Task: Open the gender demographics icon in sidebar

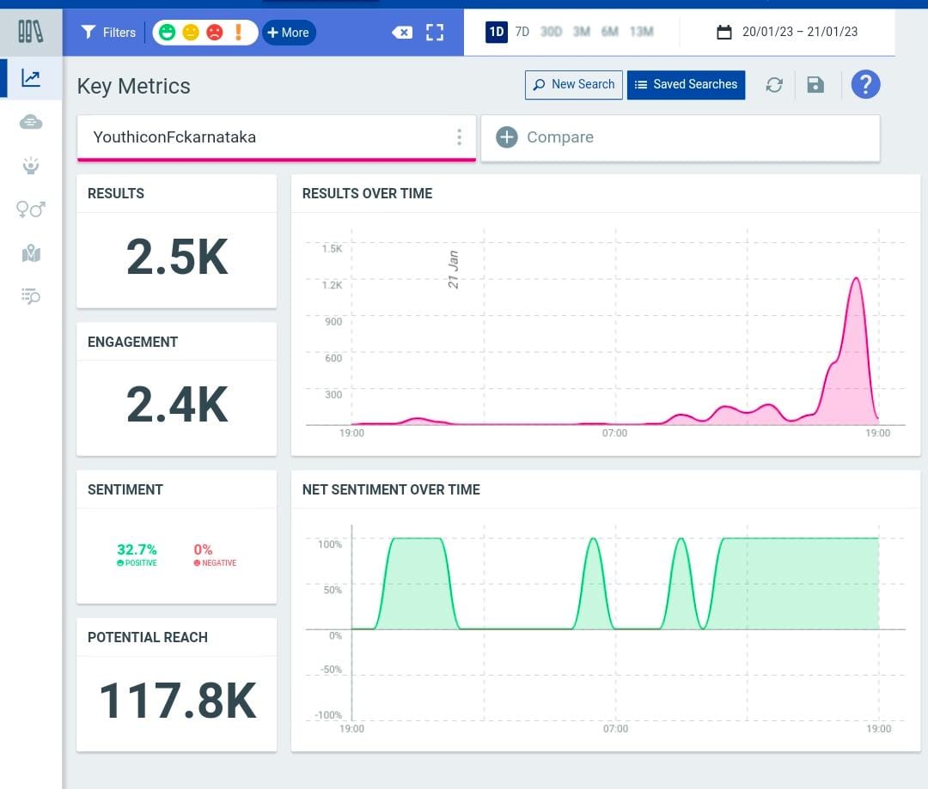Action: [31, 209]
